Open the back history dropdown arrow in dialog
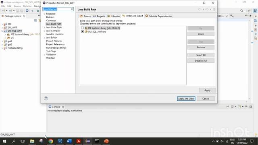The width and height of the screenshot is (258, 145). pyautogui.click(x=203, y=9)
